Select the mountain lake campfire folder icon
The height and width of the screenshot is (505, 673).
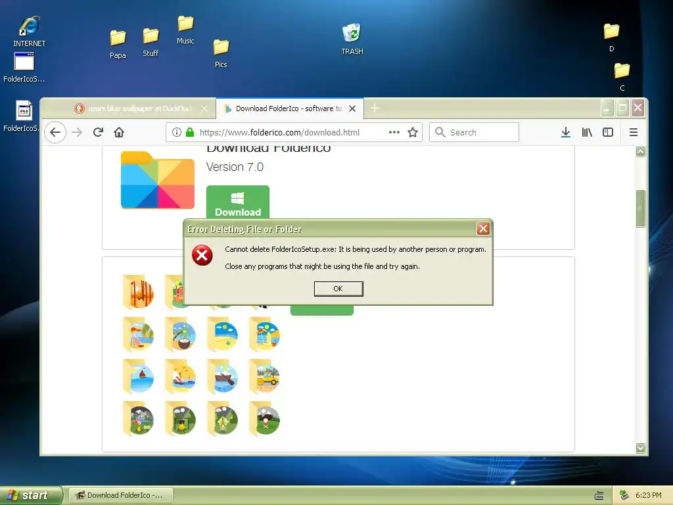tap(139, 419)
